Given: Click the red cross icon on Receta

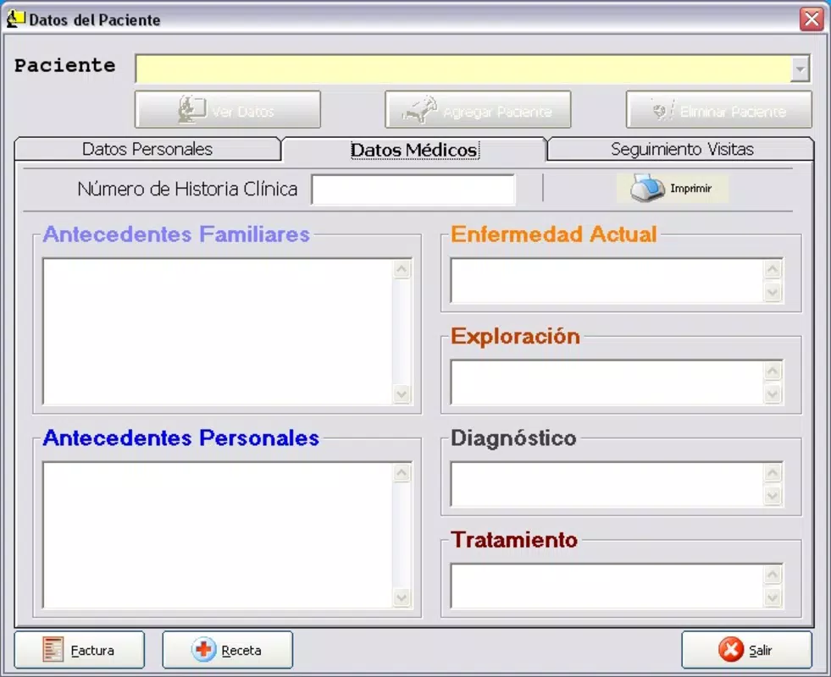Looking at the screenshot, I should click(x=203, y=649).
